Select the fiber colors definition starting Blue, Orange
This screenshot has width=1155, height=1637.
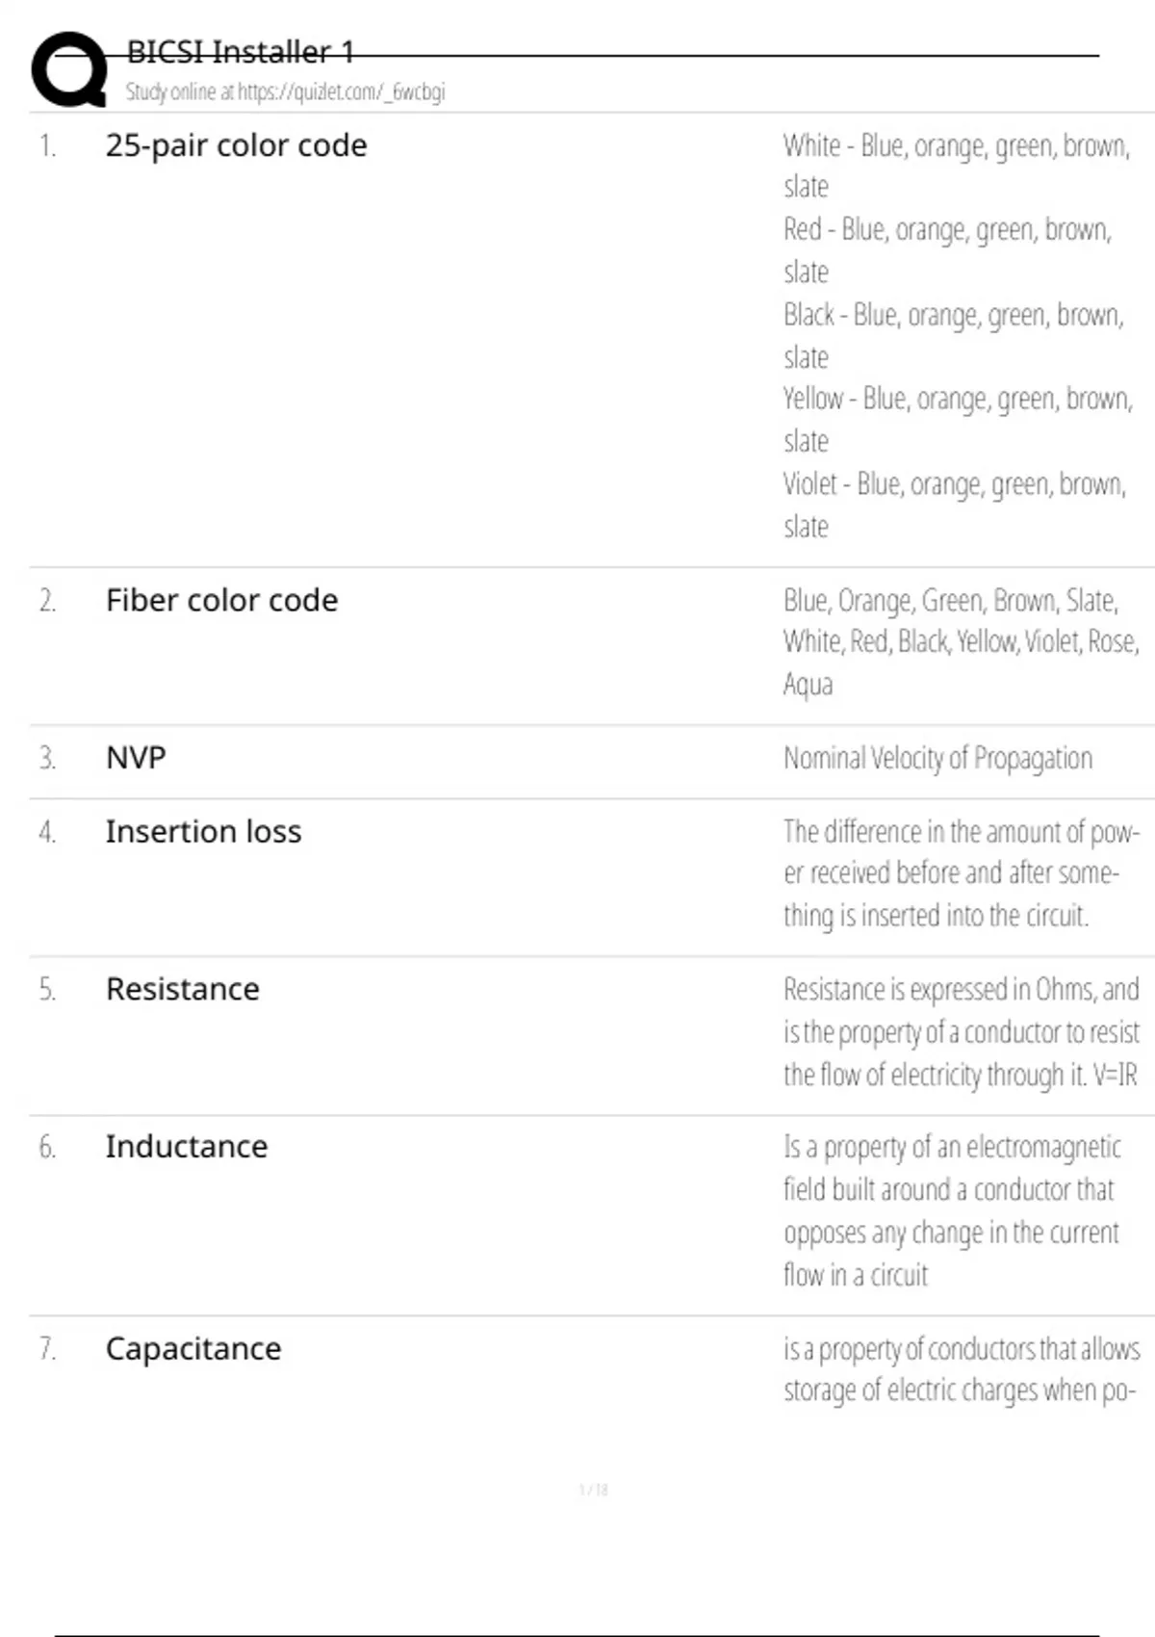coord(960,641)
